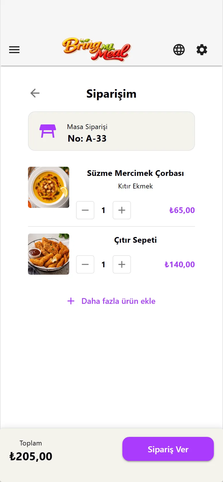Click the Bring My Meal logo

97,49
